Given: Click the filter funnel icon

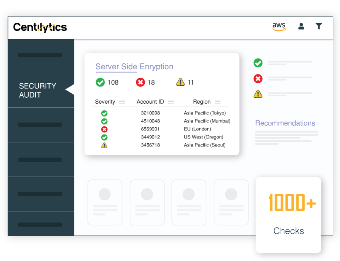Looking at the screenshot, I should (319, 26).
